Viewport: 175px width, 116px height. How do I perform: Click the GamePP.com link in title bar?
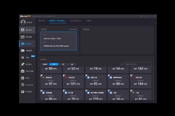pos(37,16)
